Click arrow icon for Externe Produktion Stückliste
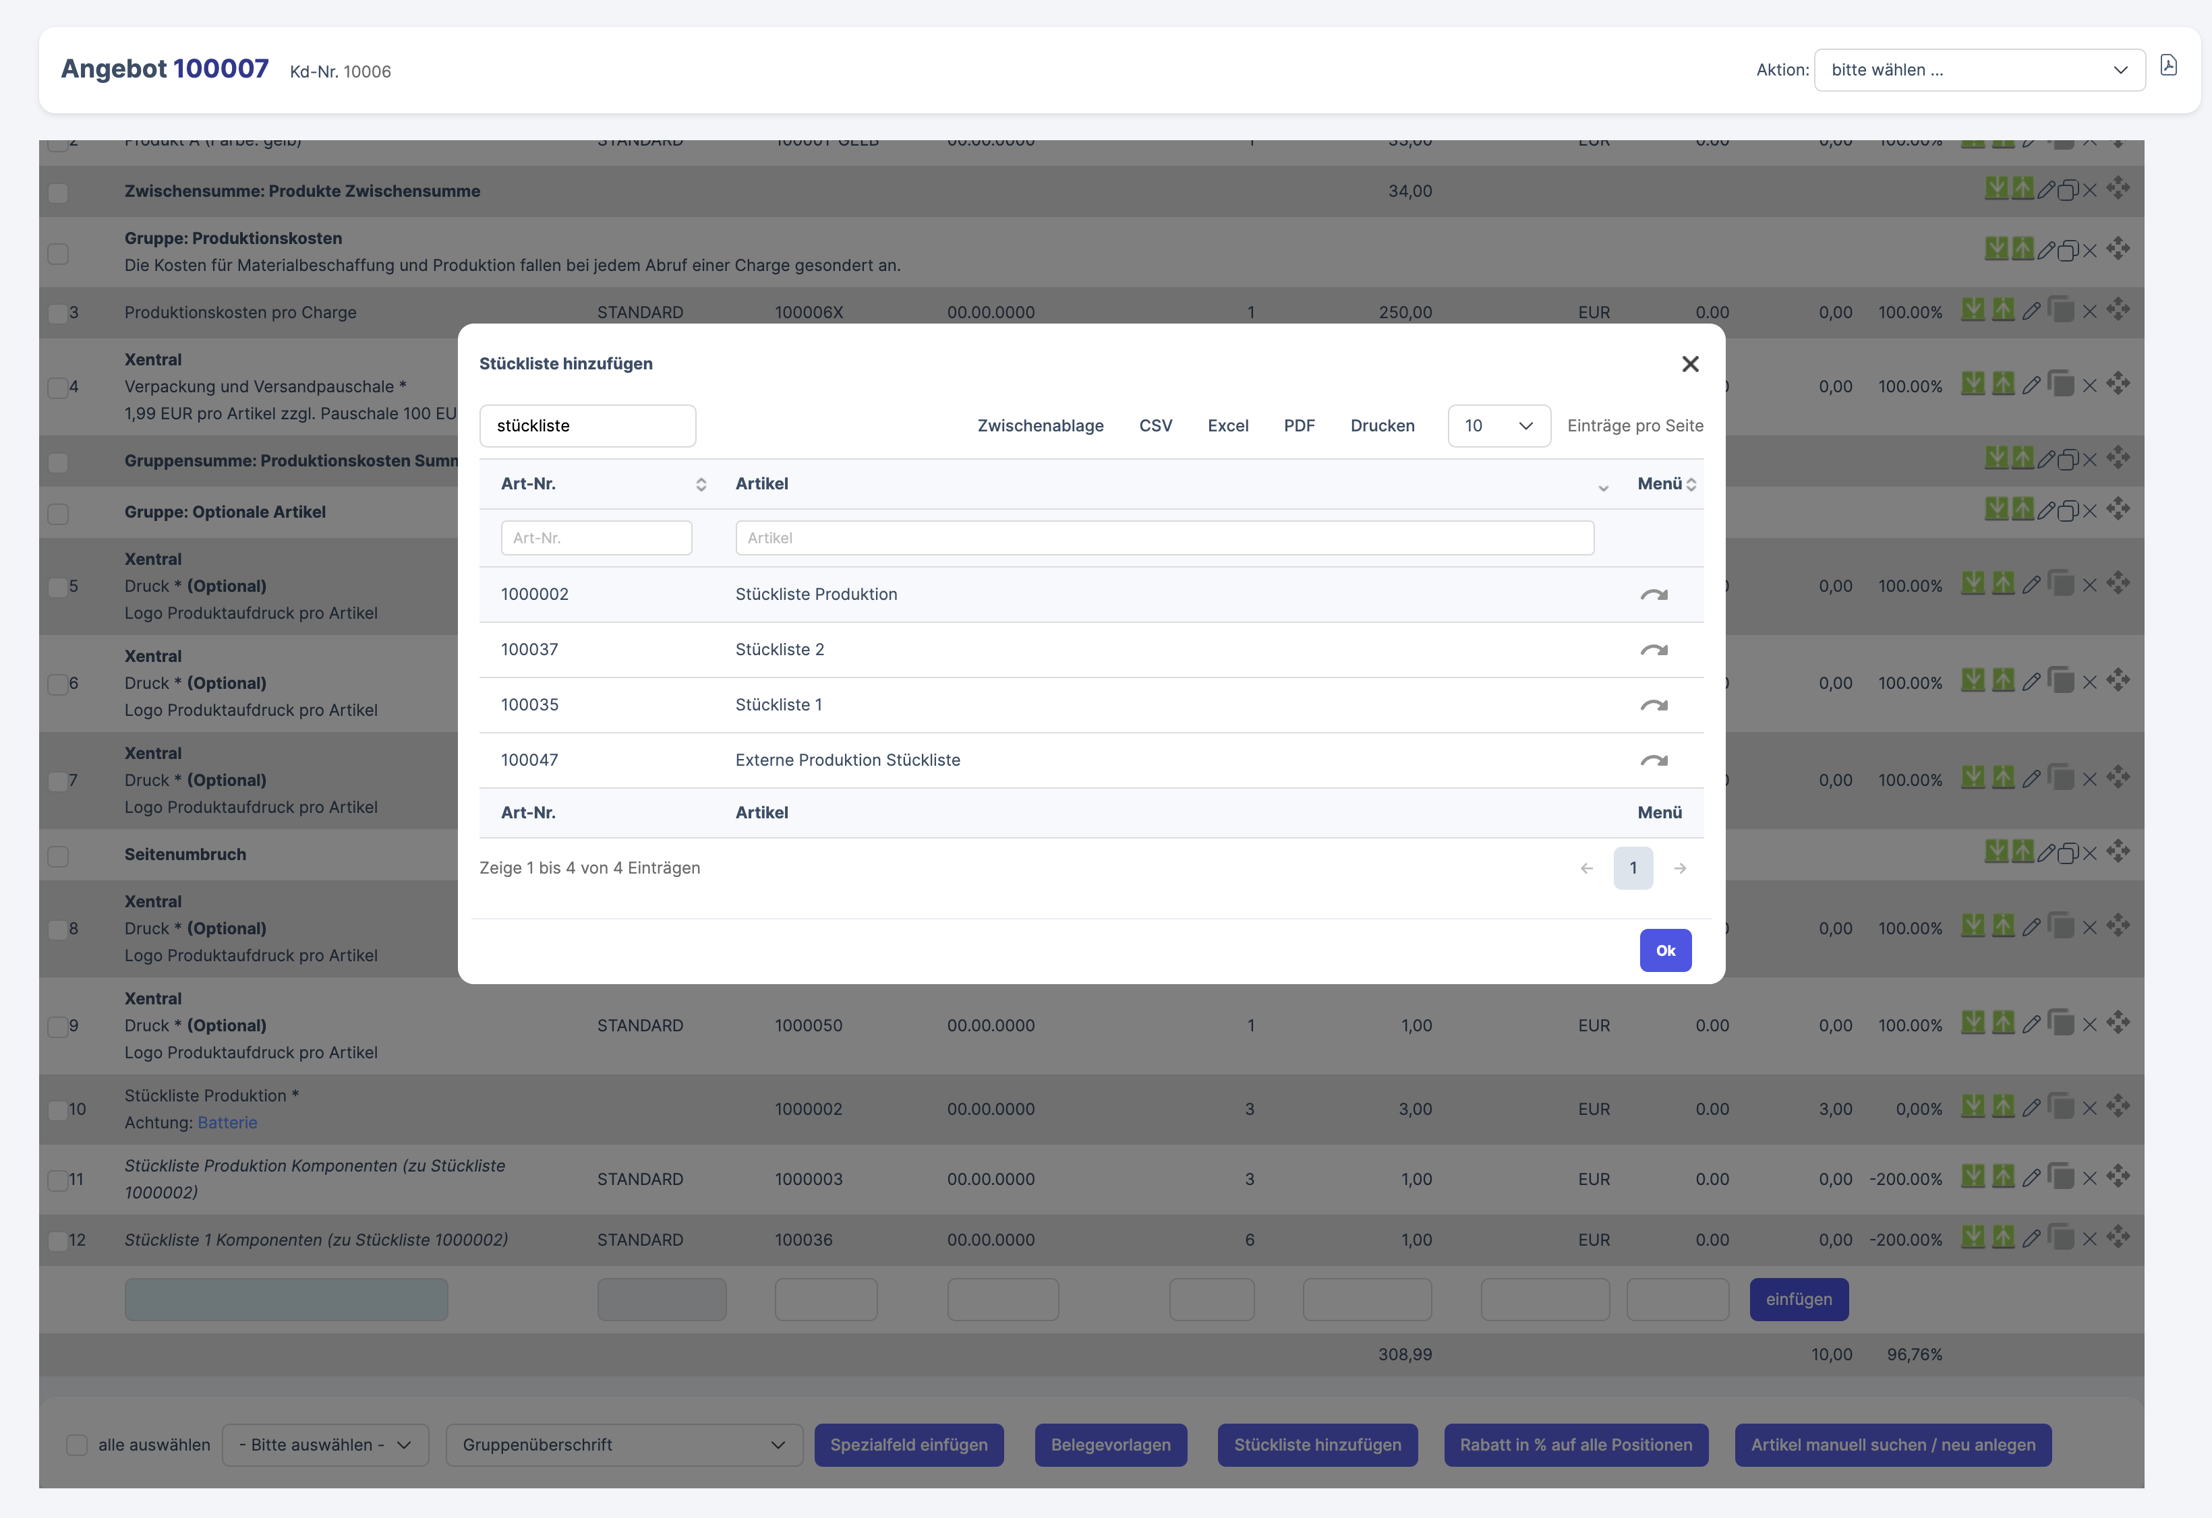The height and width of the screenshot is (1518, 2212). pyautogui.click(x=1654, y=760)
